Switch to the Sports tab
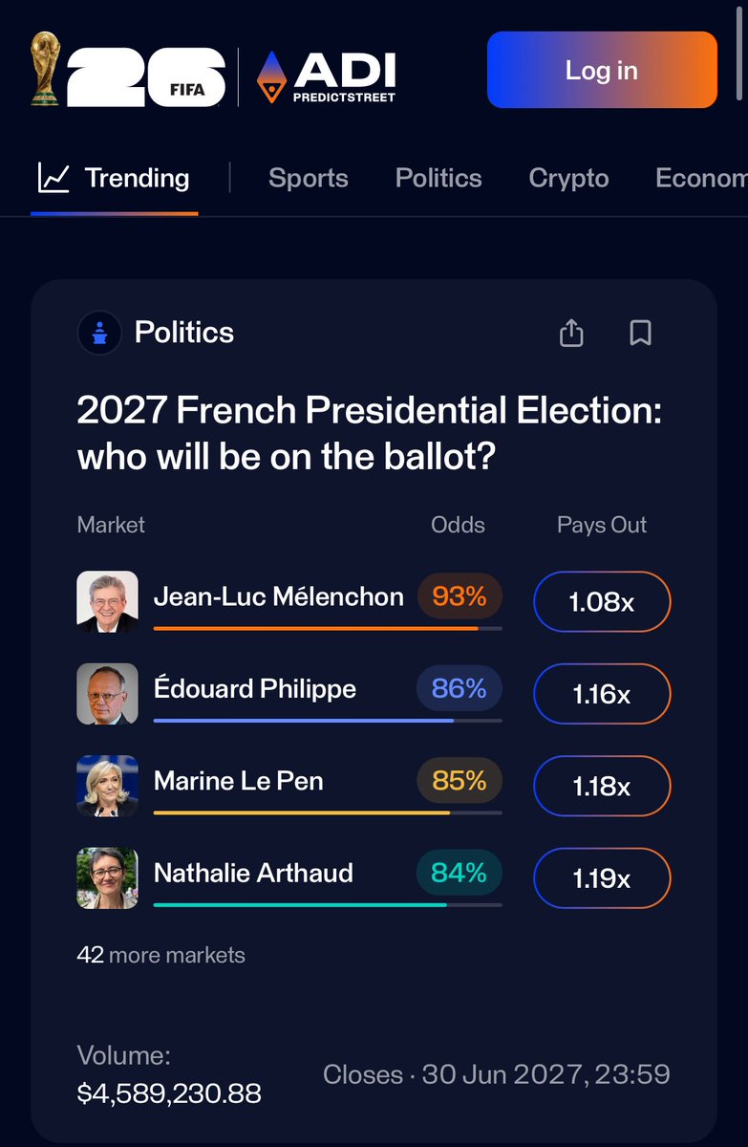 [308, 179]
